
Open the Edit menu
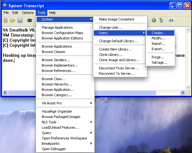(x=15, y=13)
